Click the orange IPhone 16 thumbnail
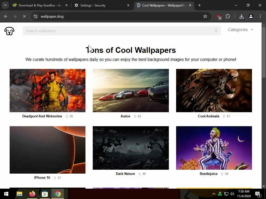266x199 pixels. click(x=48, y=150)
